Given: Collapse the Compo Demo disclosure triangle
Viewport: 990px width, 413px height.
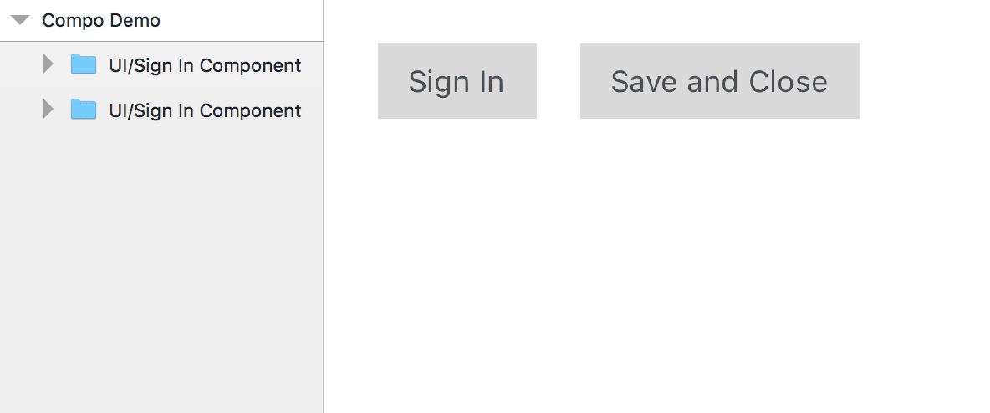Looking at the screenshot, I should pyautogui.click(x=20, y=20).
